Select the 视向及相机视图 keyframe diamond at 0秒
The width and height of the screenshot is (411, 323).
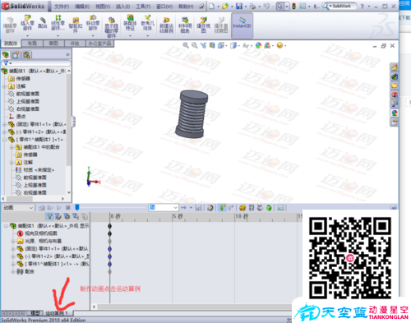point(110,233)
